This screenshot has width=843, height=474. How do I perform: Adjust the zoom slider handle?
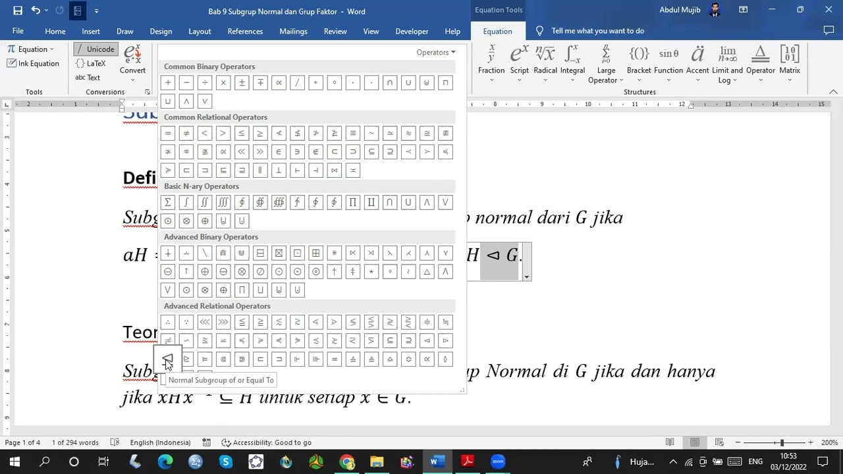point(782,442)
